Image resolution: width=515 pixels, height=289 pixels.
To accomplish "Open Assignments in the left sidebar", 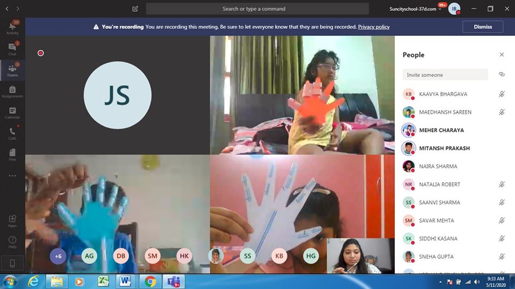I will click(x=12, y=92).
